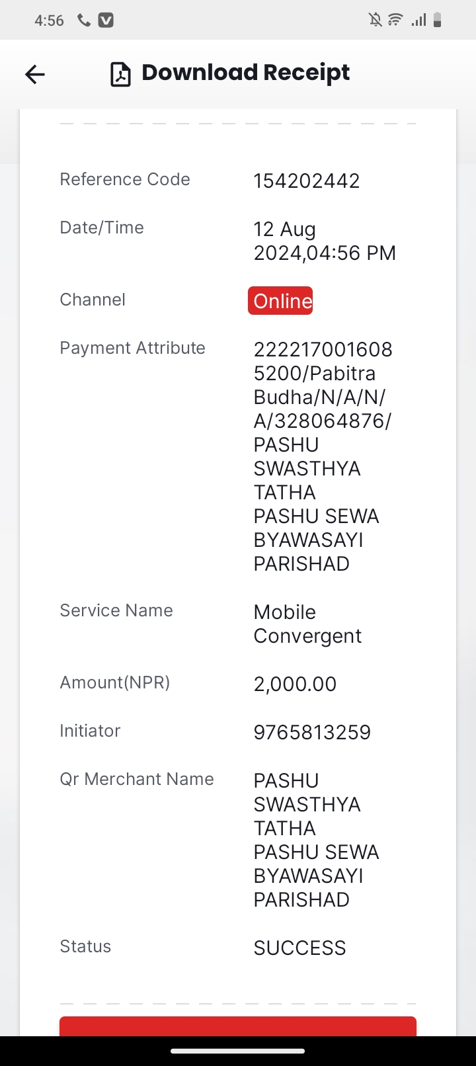Image resolution: width=476 pixels, height=1066 pixels.
Task: Tap the initiator number 9765813259
Action: point(312,732)
